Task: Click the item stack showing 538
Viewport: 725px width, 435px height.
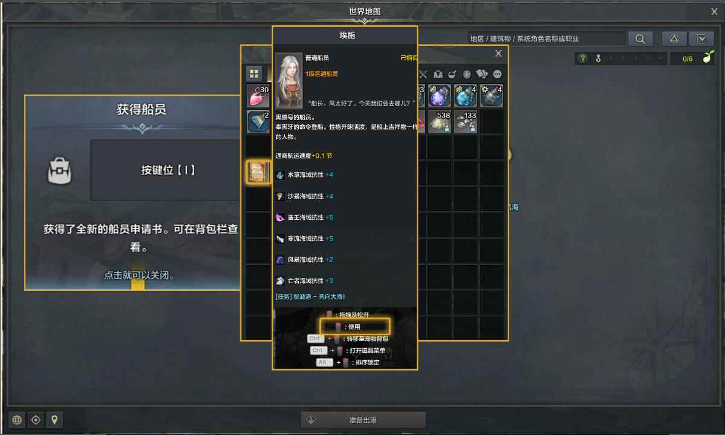Action: (x=440, y=121)
